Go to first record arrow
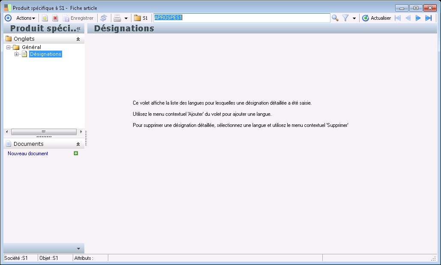Viewport: 441px width, 265px height. tap(398, 18)
